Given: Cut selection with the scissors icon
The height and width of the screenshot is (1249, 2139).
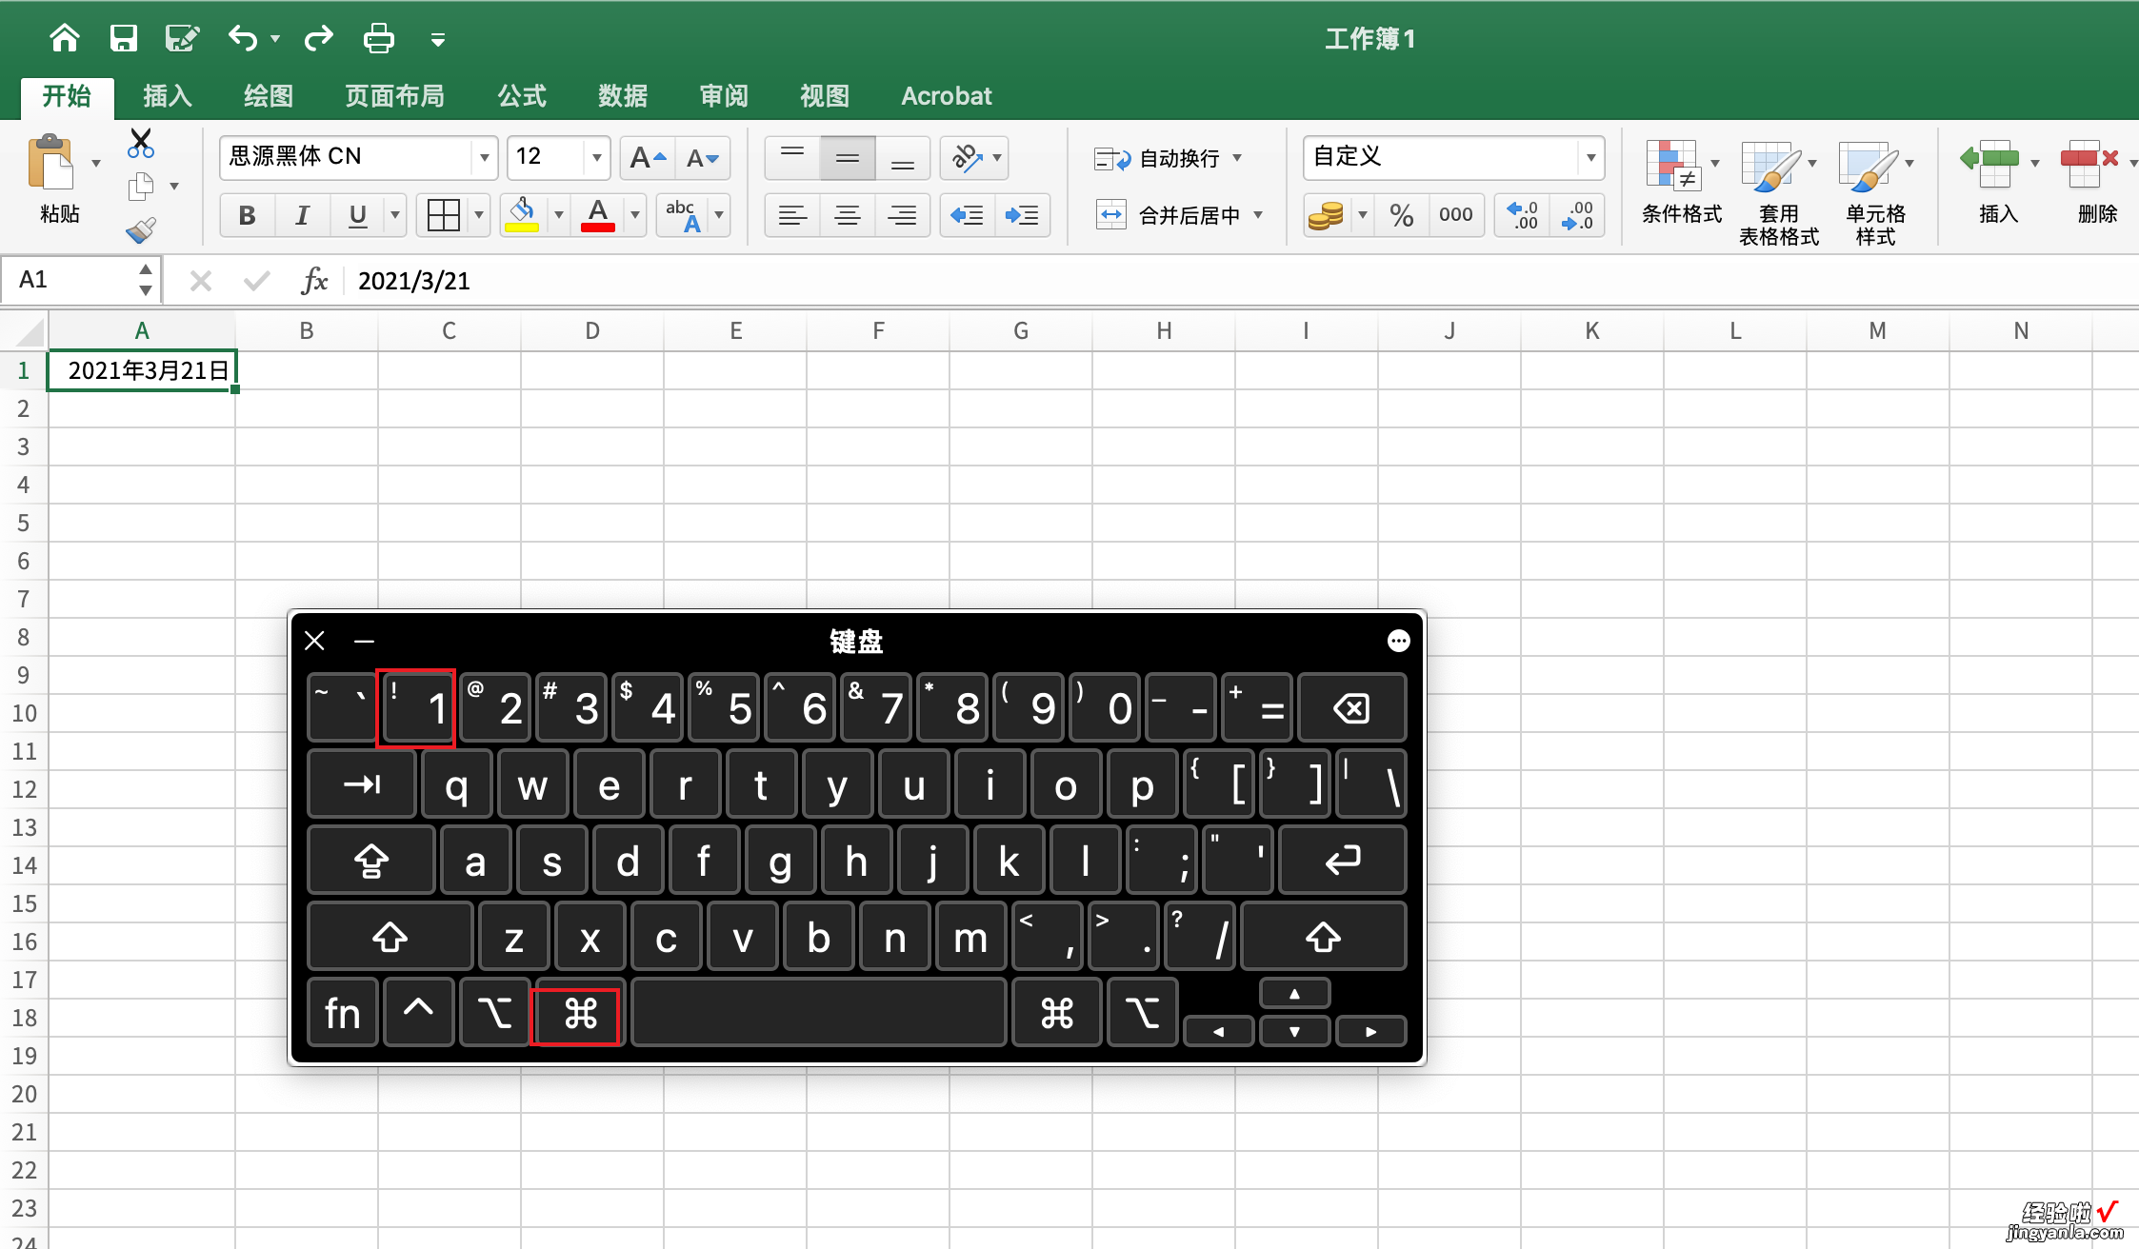Looking at the screenshot, I should (141, 143).
